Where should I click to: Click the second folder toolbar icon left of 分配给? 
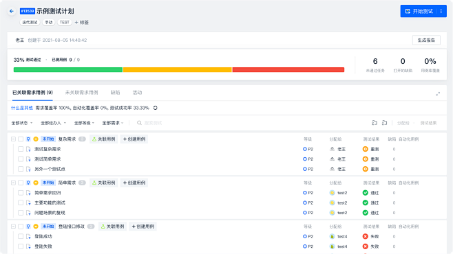coord(384,123)
